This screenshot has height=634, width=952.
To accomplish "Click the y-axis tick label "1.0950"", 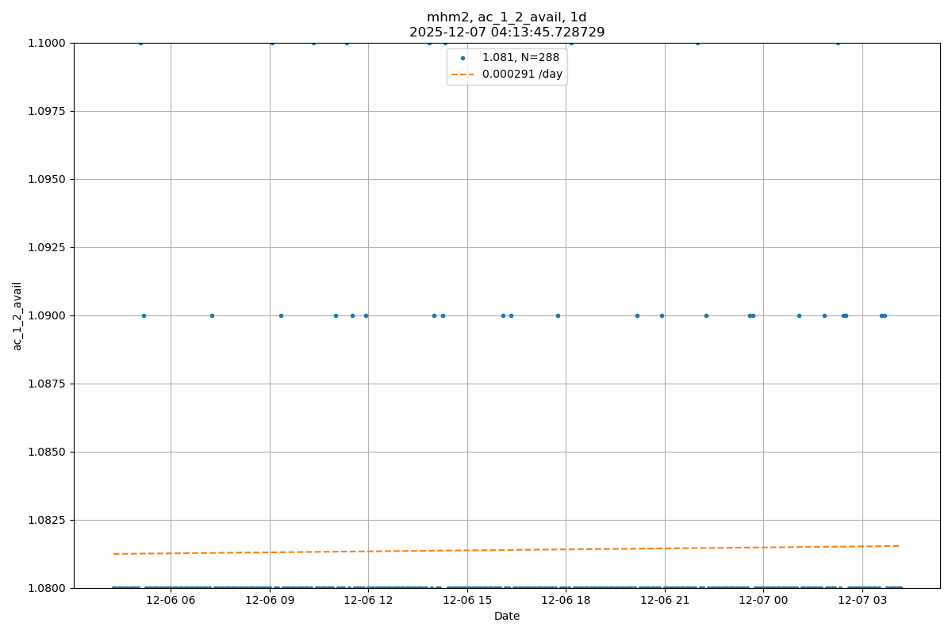I will coord(49,179).
